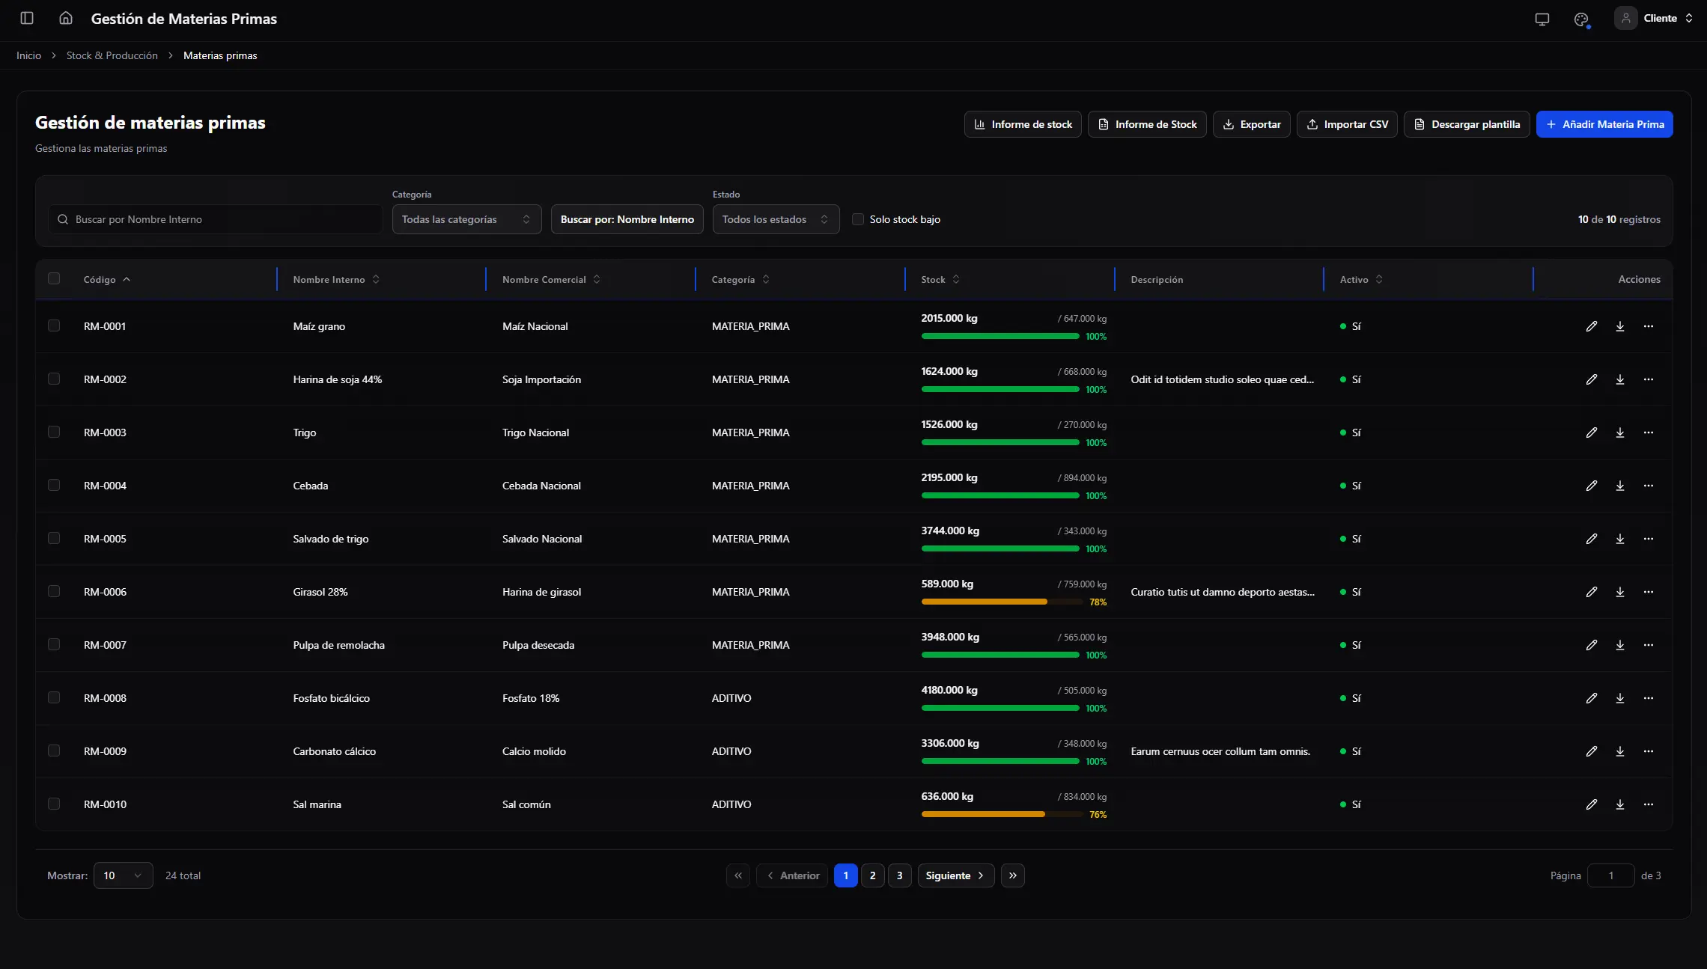Open the theme palette icon
This screenshot has height=969, width=1707.
[x=1581, y=19]
